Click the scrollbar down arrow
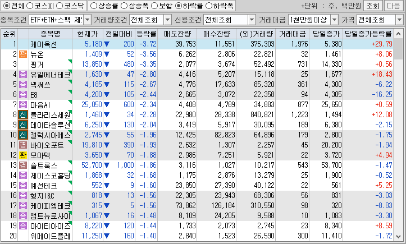The height and width of the screenshot is (244, 406). [399, 236]
